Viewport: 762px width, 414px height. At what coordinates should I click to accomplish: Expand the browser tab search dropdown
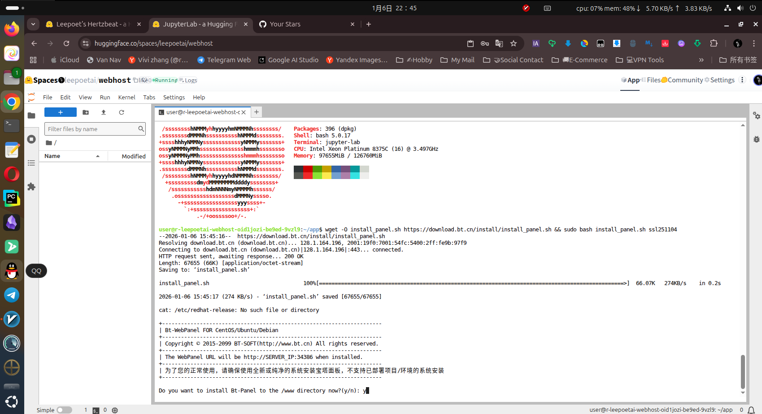point(33,24)
